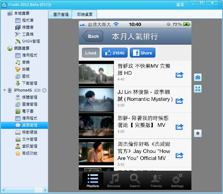The width and height of the screenshot is (223, 194).
Task: Eject the iPhone4S device
Action: point(44,90)
